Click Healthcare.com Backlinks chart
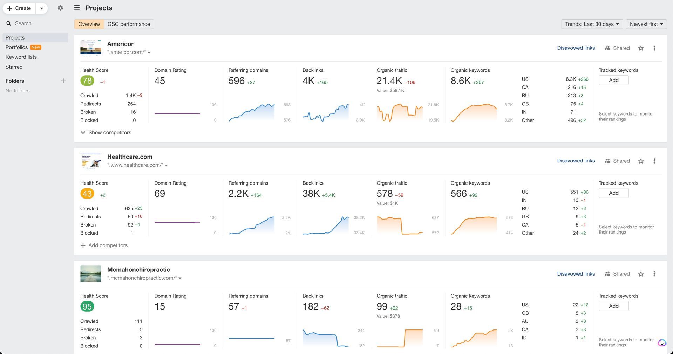 coord(326,225)
